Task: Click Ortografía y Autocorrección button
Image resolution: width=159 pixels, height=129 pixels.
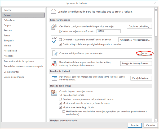Action: (135, 40)
